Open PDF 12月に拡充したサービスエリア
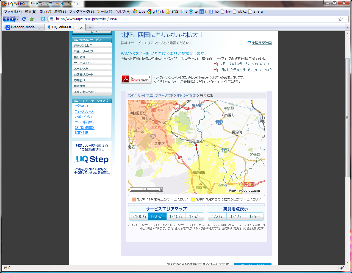The height and width of the screenshot is (273, 352). pyautogui.click(x=244, y=64)
